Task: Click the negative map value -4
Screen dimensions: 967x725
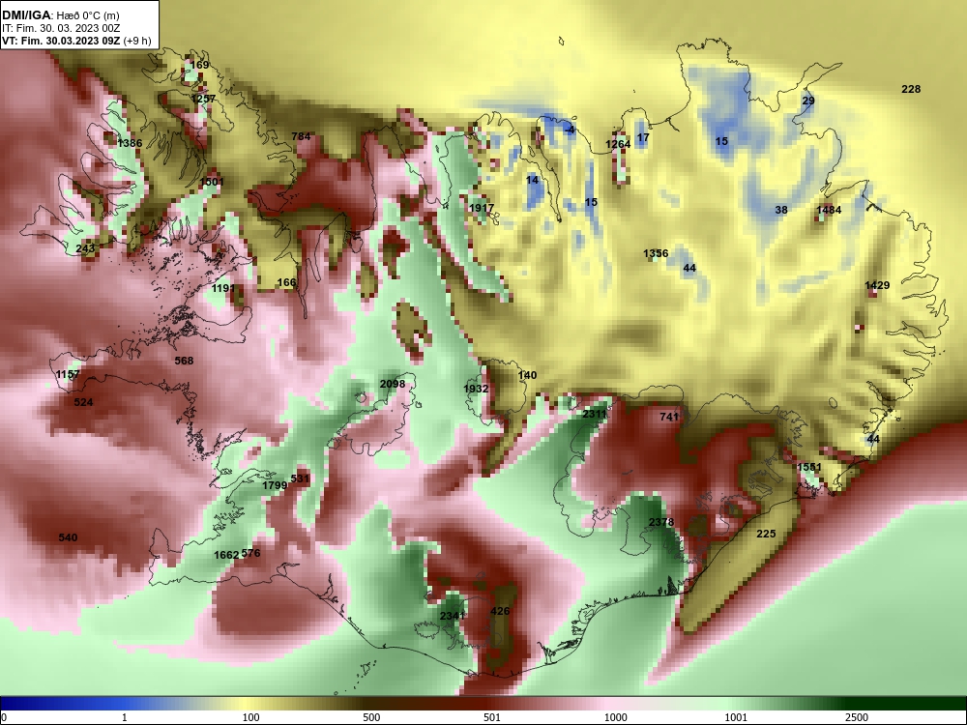Action: point(570,130)
